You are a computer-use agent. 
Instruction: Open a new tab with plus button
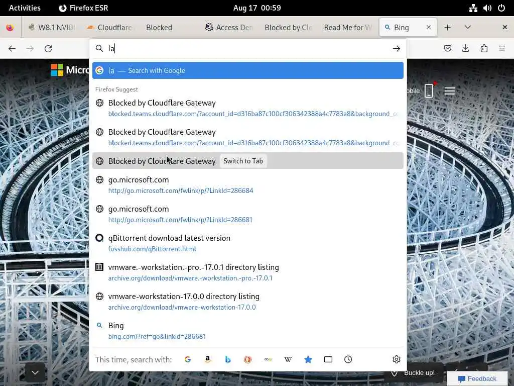click(447, 28)
